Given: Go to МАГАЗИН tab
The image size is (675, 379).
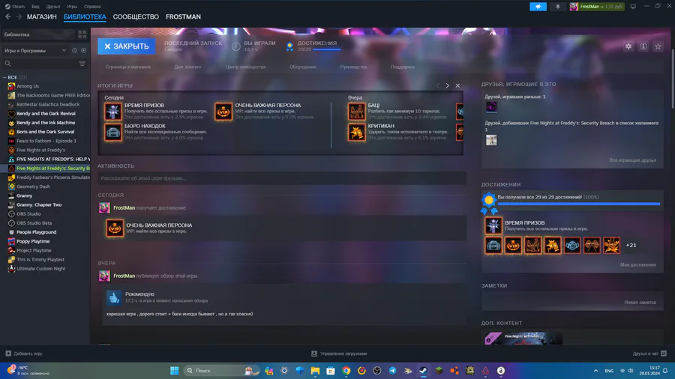Looking at the screenshot, I should pos(42,16).
